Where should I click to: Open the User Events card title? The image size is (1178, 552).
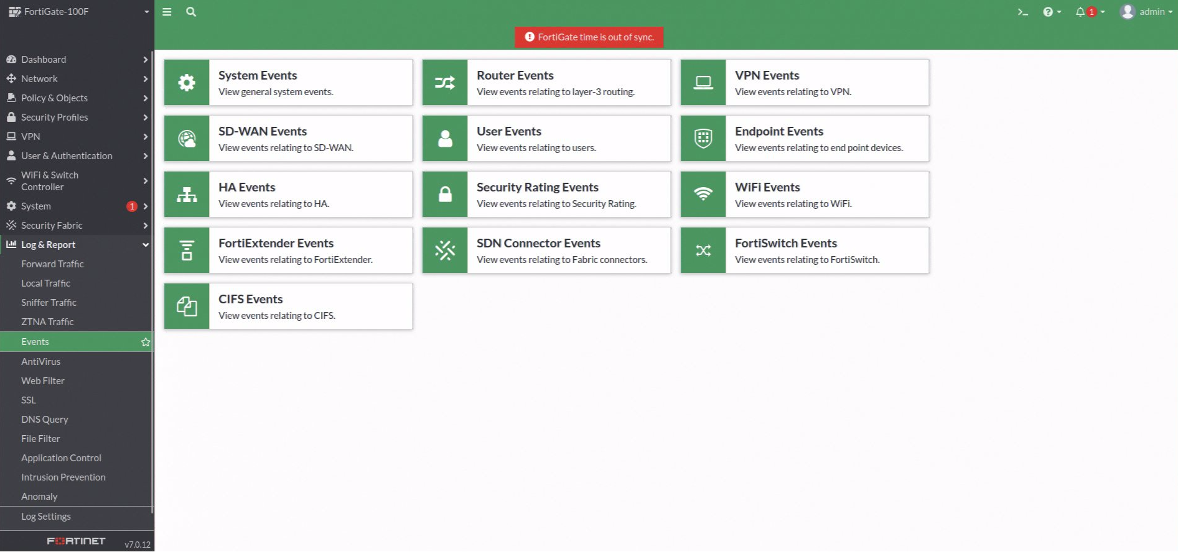[x=508, y=131]
